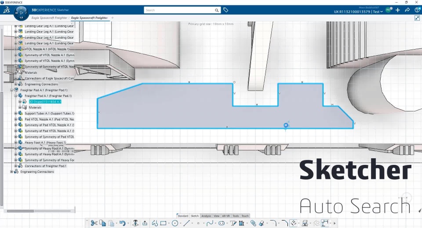Expand the Support Tubes A.1 node

pos(16,113)
